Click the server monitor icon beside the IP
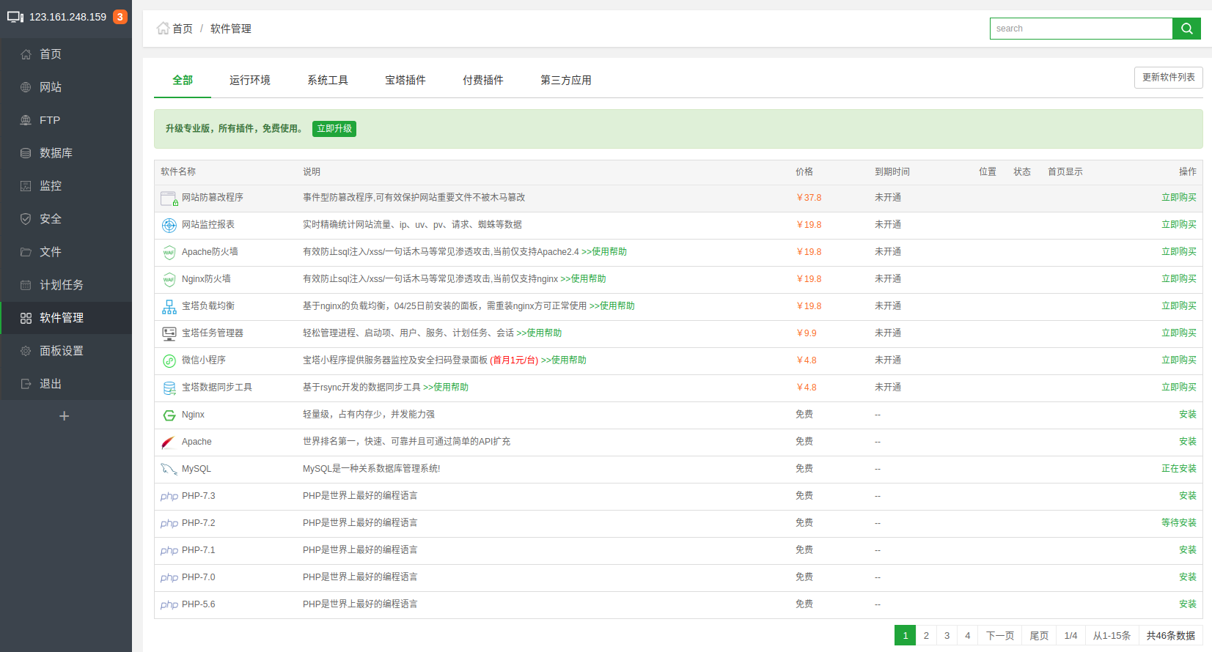This screenshot has width=1212, height=652. tap(15, 17)
